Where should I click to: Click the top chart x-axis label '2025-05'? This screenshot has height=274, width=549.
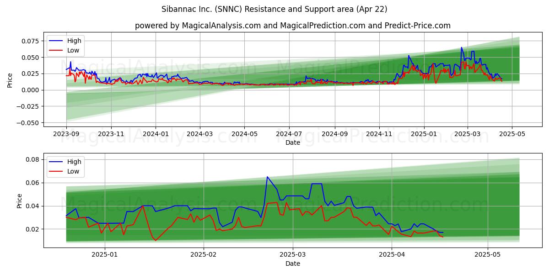point(512,134)
